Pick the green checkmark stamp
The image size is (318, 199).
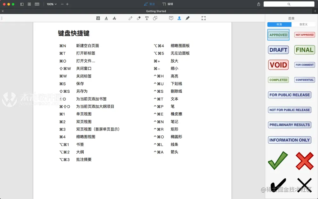click(x=278, y=160)
